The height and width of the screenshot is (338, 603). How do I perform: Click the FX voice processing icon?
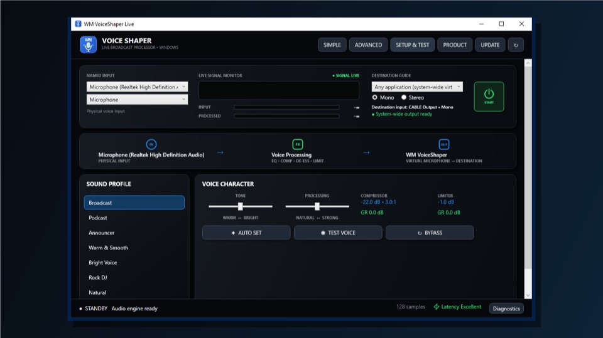coord(297,144)
